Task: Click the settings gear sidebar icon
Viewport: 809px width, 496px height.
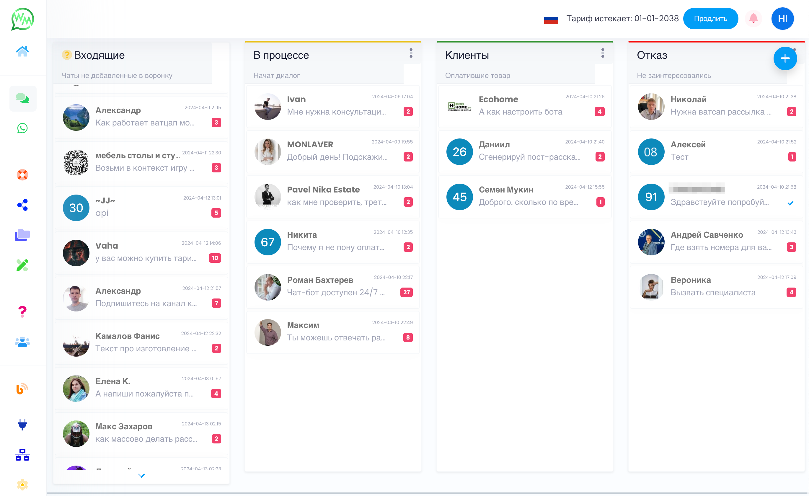Action: click(22, 484)
